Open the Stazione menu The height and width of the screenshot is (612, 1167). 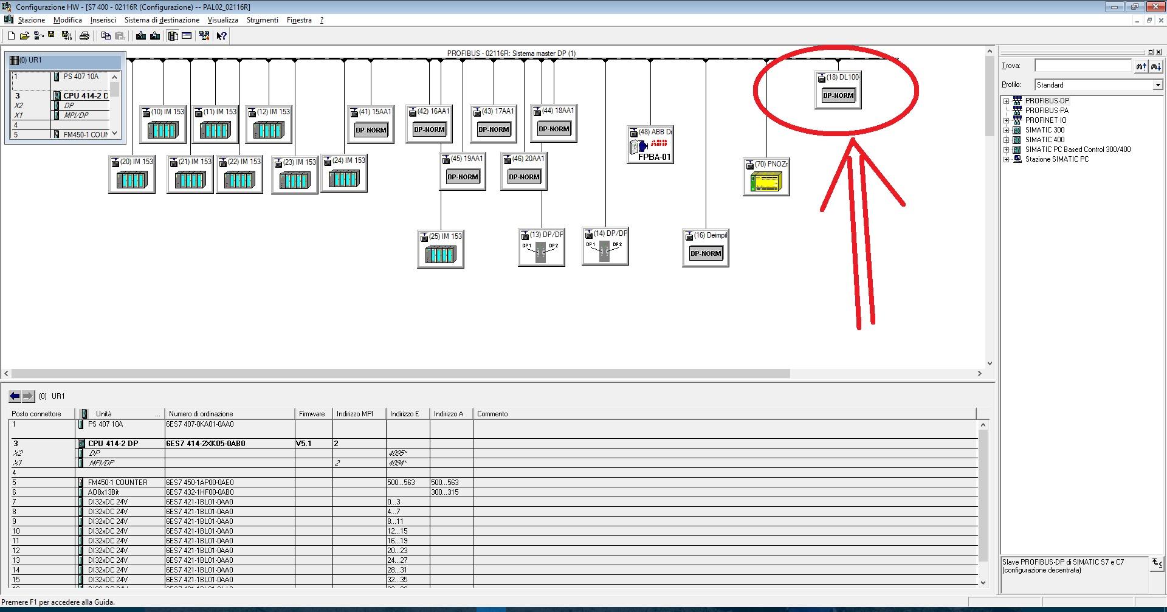coord(32,20)
